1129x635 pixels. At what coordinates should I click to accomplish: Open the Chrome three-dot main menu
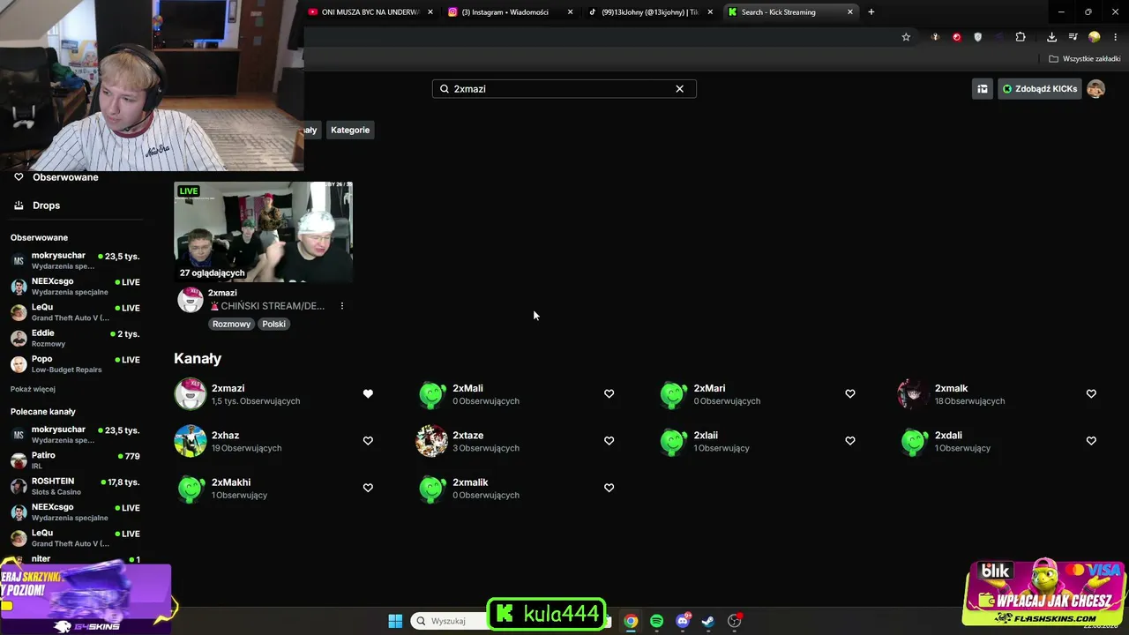tap(1116, 37)
